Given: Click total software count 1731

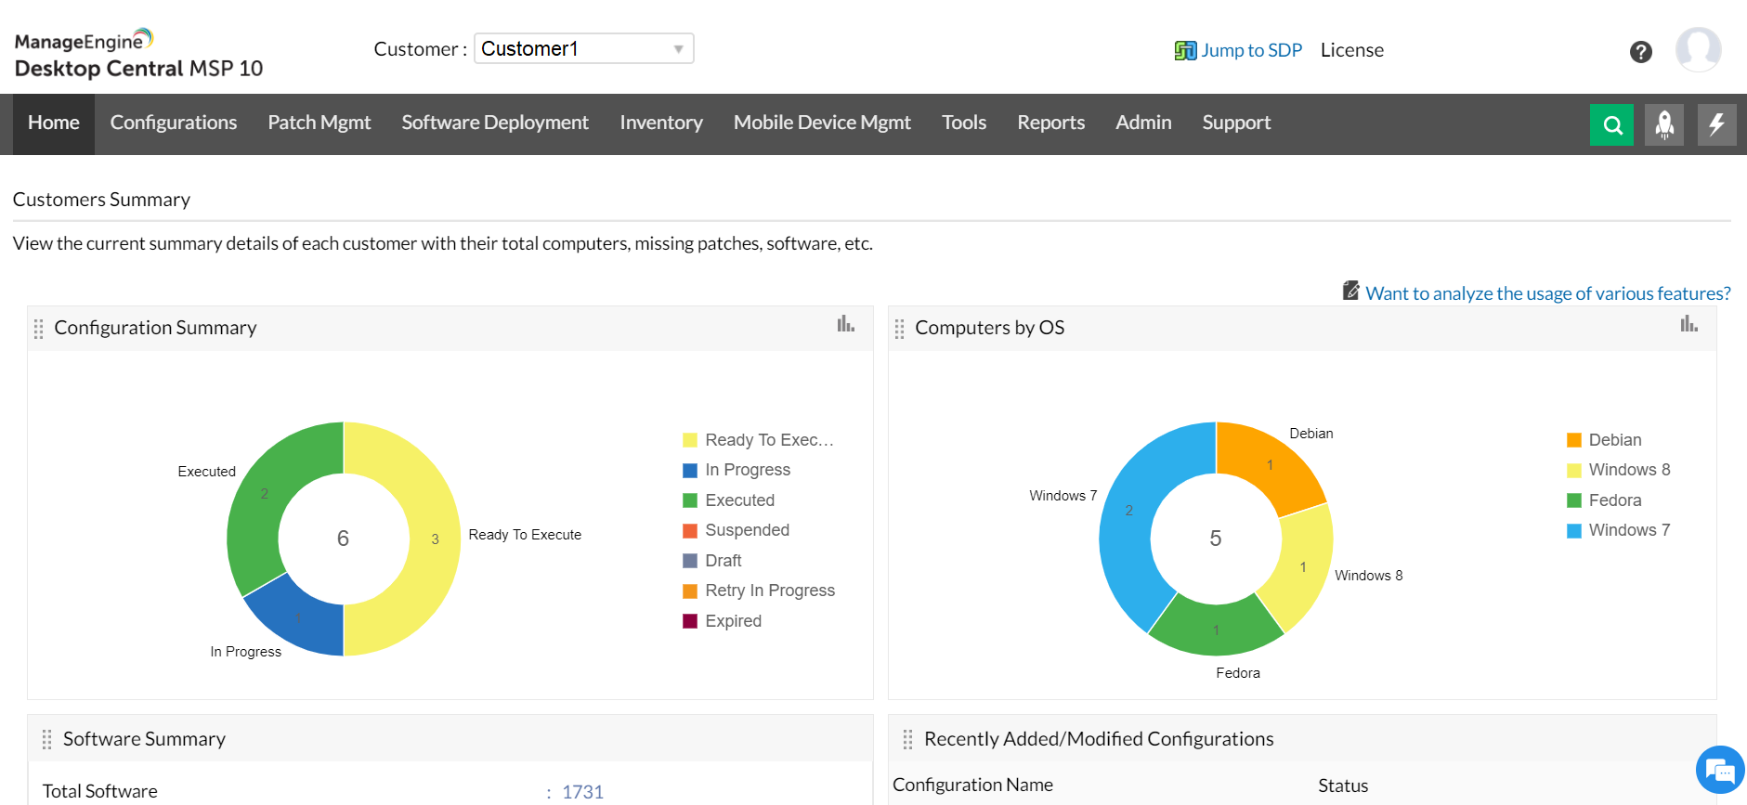Looking at the screenshot, I should [x=582, y=792].
